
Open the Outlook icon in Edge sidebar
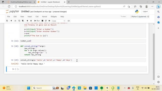[x=158, y=22]
